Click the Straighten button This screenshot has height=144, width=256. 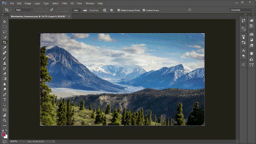pos(91,10)
